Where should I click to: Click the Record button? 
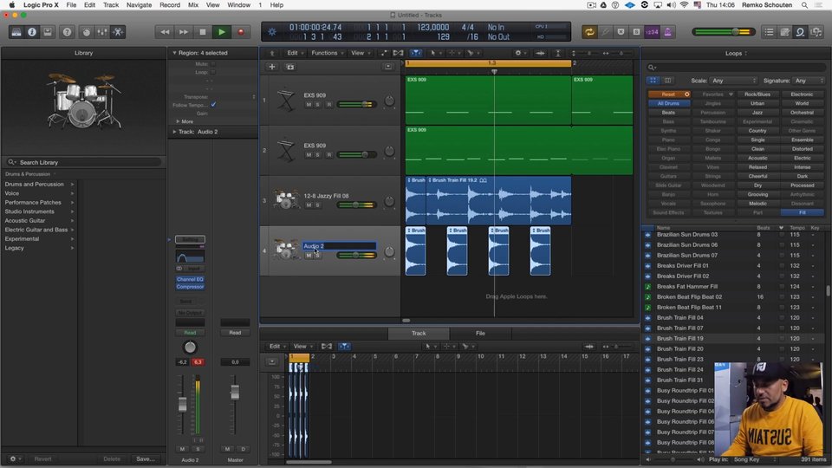[x=241, y=32]
